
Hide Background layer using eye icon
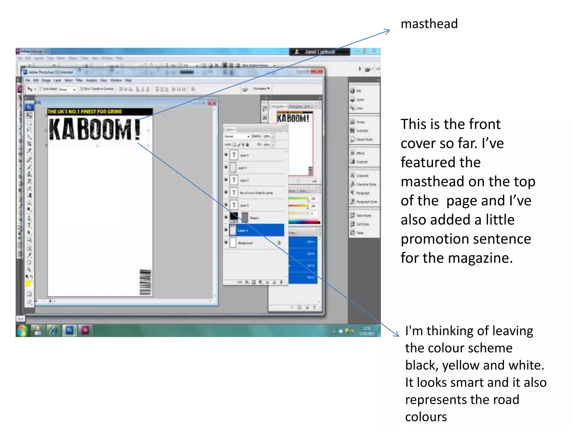(226, 242)
